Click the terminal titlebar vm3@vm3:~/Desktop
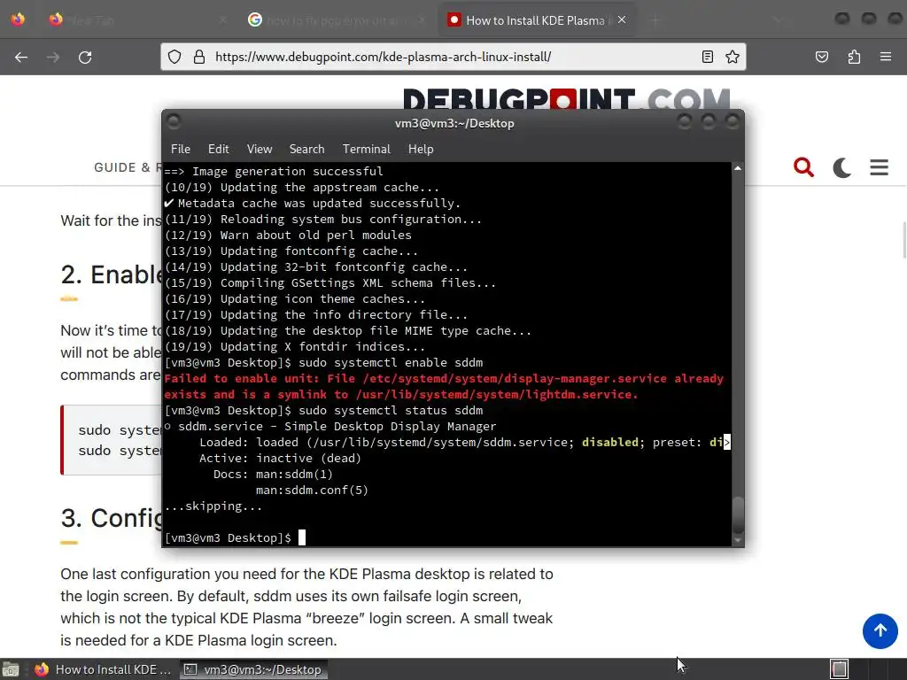This screenshot has width=907, height=680. click(454, 123)
